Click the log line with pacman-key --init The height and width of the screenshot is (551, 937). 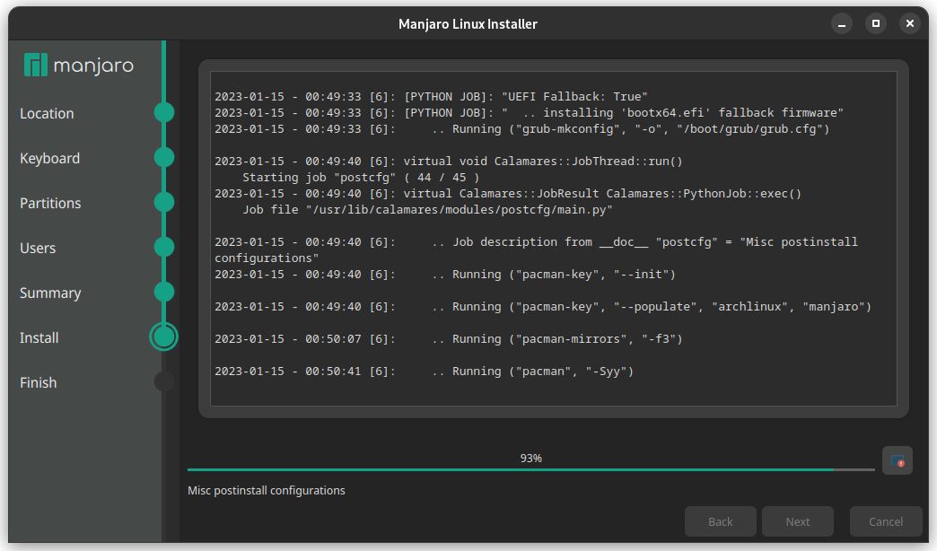pos(444,275)
